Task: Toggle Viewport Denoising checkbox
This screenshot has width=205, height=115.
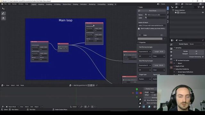Action: [203, 57]
